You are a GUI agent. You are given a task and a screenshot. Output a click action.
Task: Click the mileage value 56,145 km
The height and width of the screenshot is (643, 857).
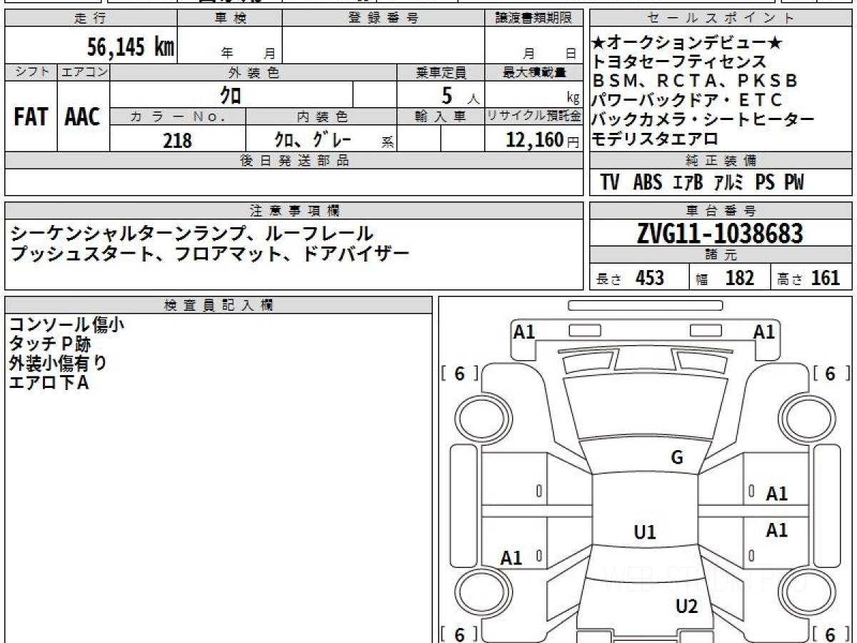point(130,48)
